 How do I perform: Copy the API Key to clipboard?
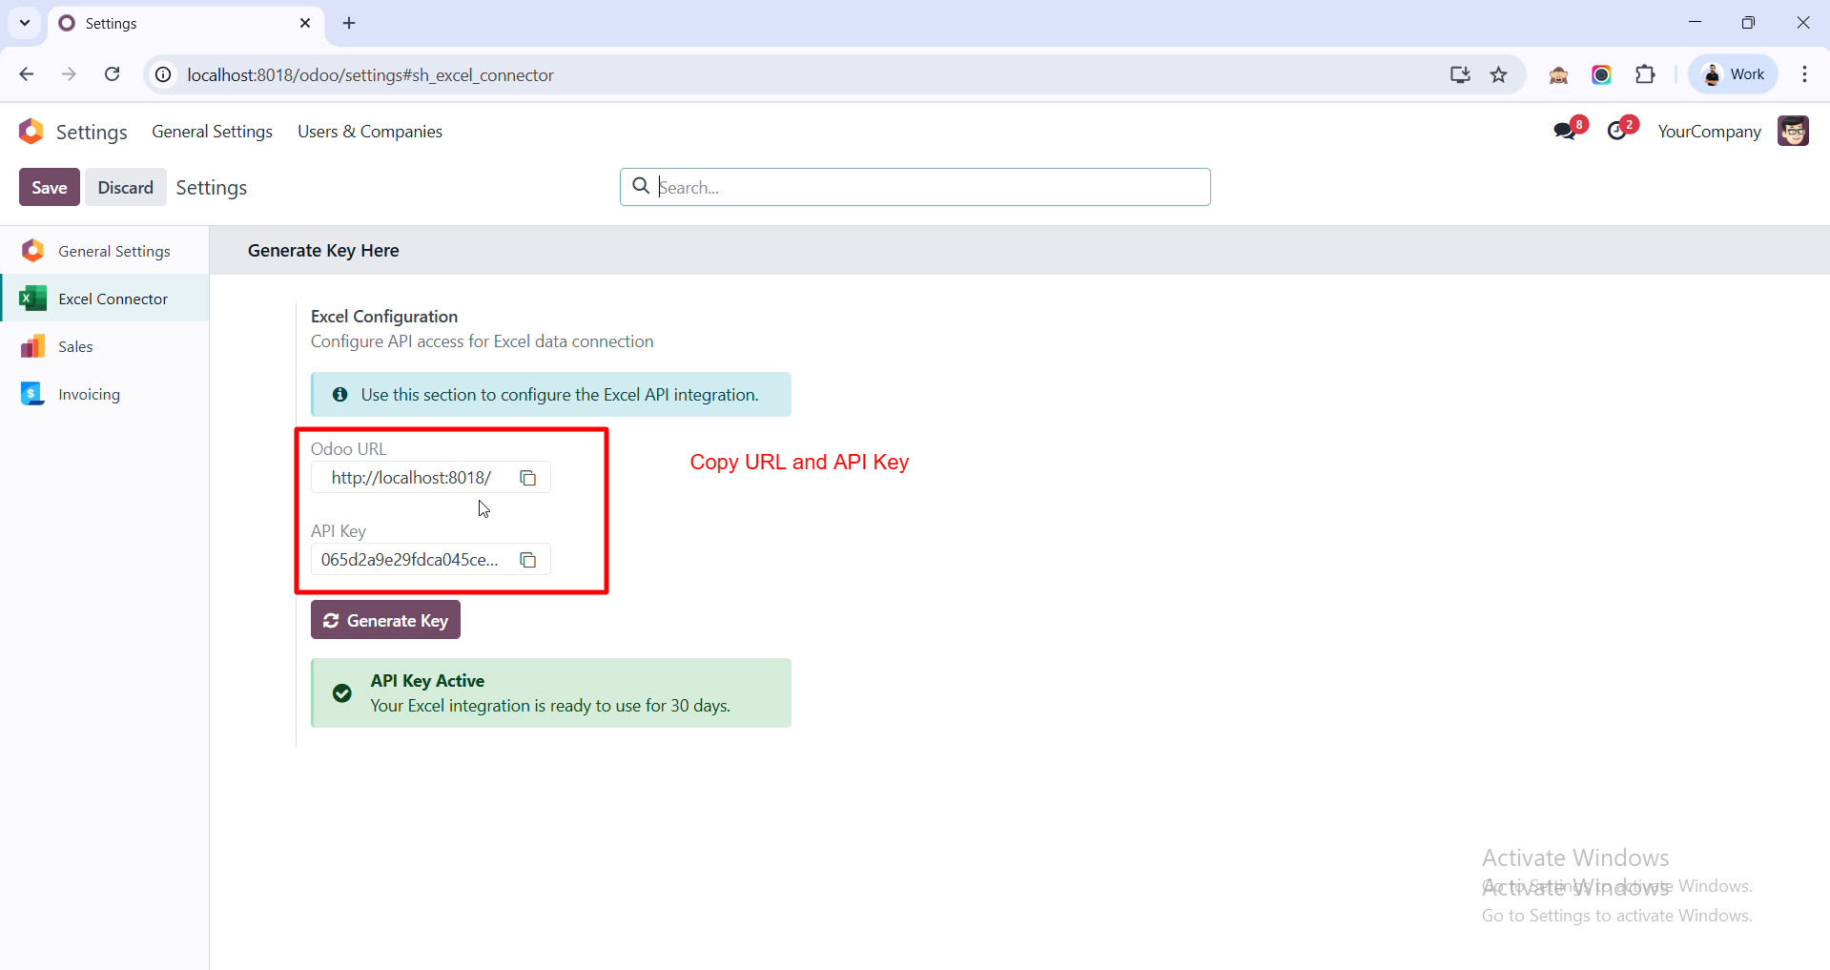point(528,560)
